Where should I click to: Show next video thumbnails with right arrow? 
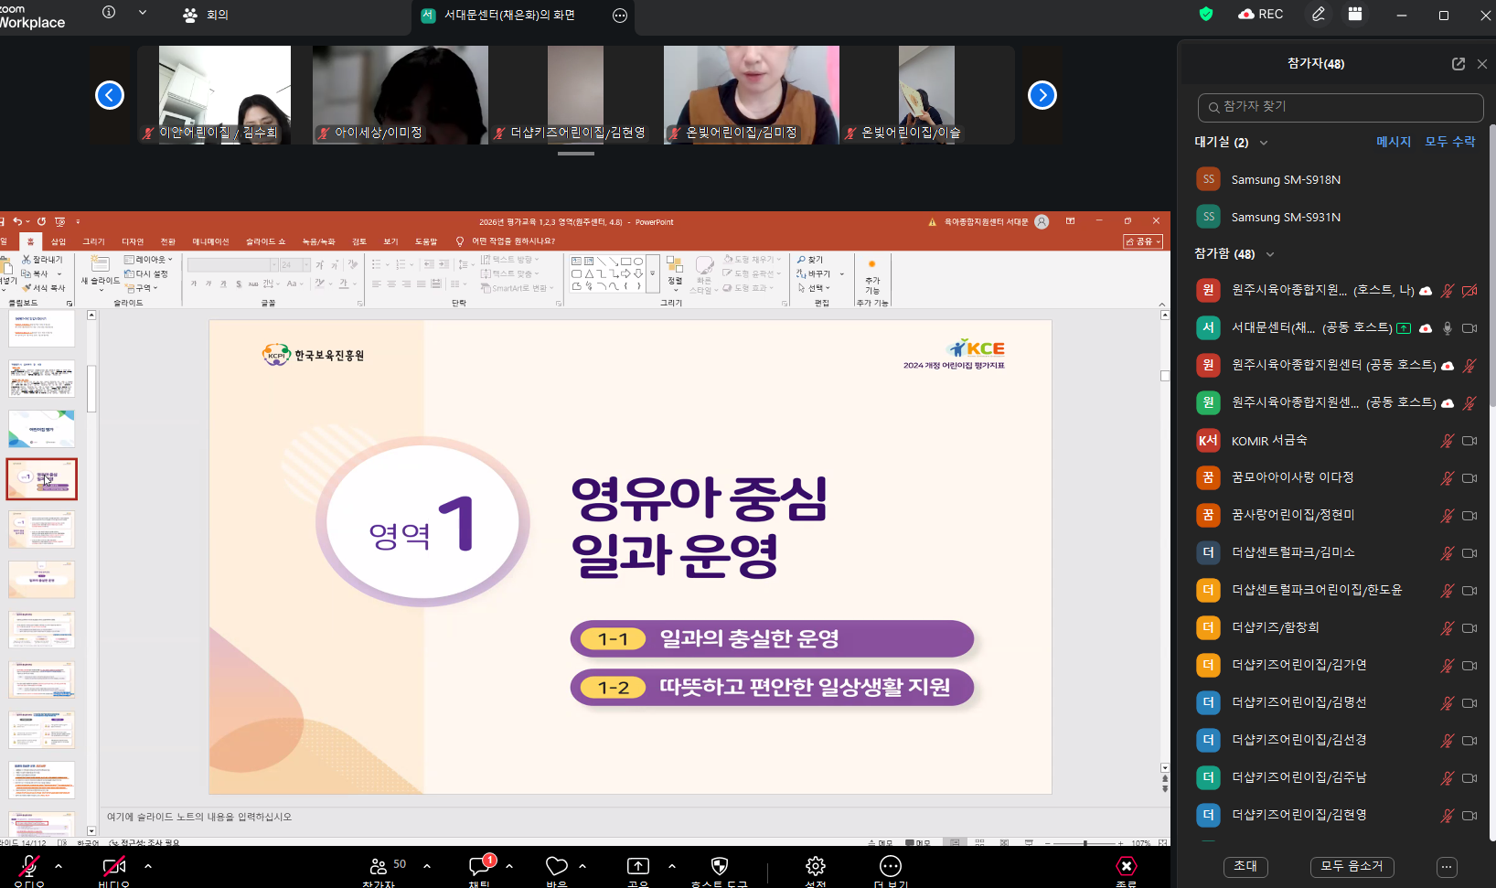(1042, 95)
